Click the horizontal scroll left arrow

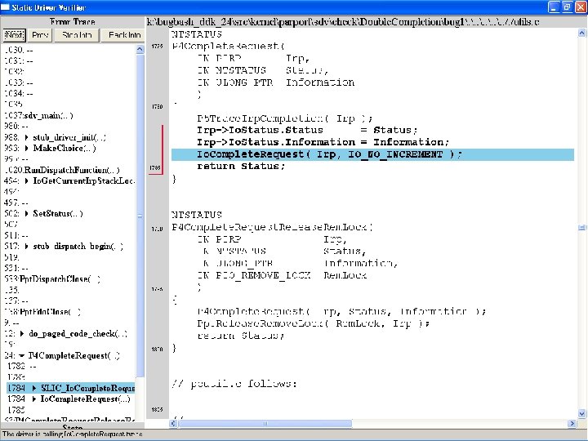coord(173,424)
